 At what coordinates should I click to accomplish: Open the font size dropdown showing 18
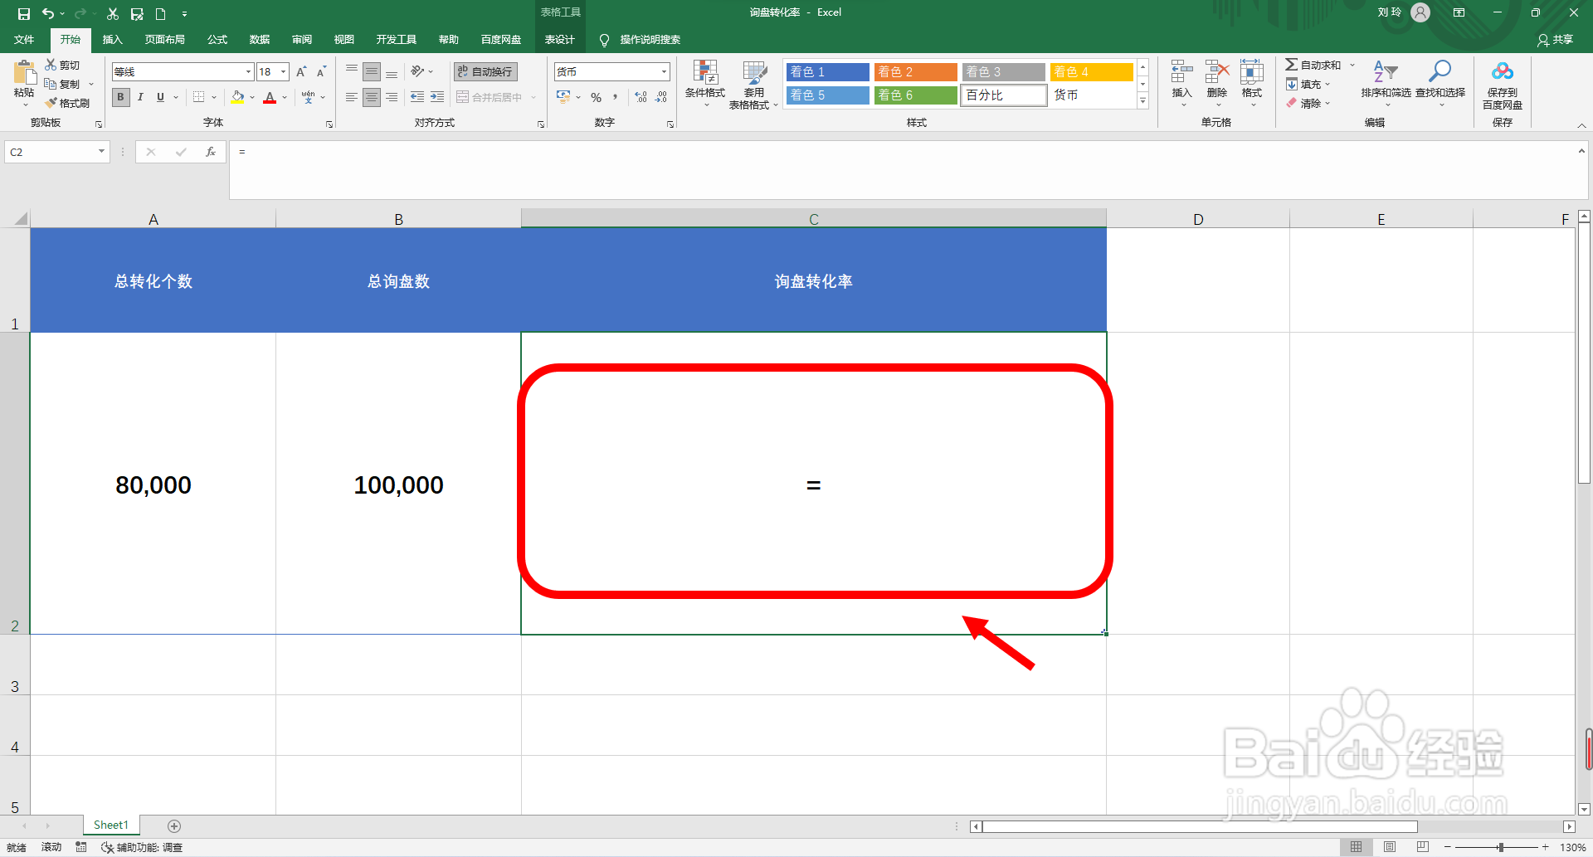[x=283, y=72]
